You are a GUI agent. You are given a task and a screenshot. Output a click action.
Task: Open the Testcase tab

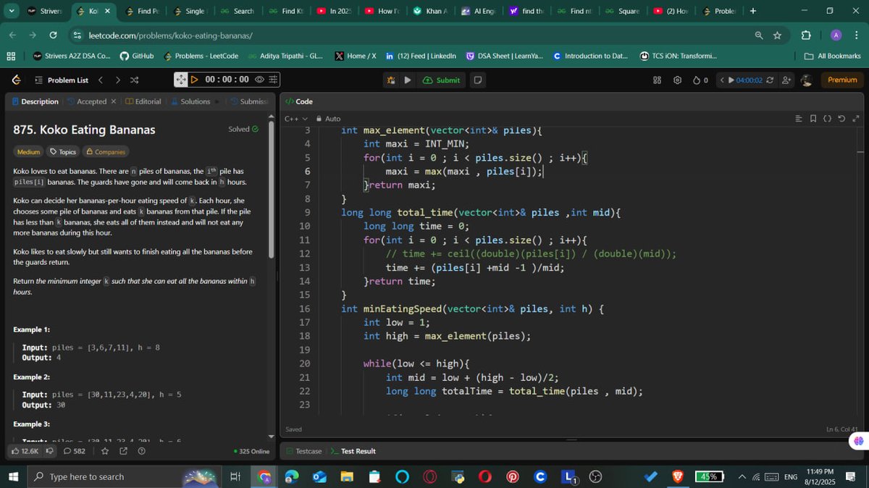(x=304, y=451)
